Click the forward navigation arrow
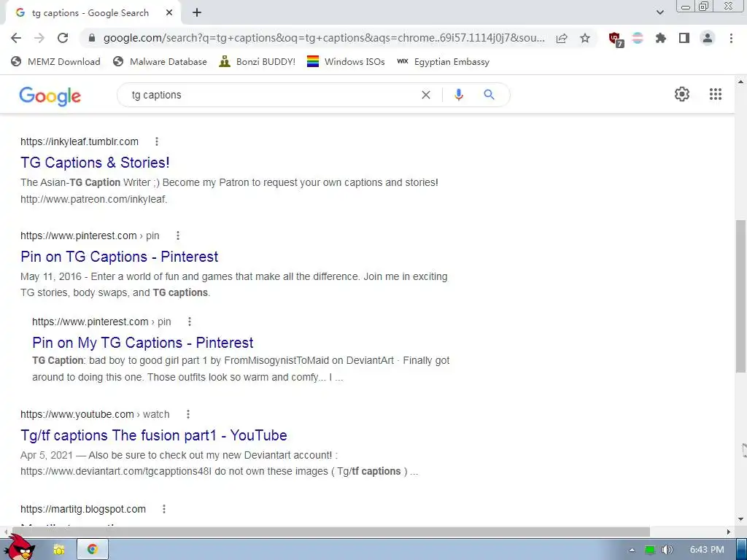The width and height of the screenshot is (747, 560). [39, 38]
